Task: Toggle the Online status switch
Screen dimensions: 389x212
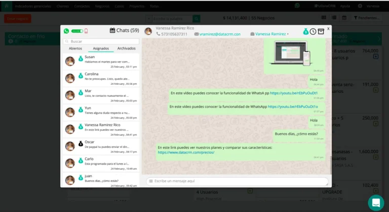Action: pos(77,31)
